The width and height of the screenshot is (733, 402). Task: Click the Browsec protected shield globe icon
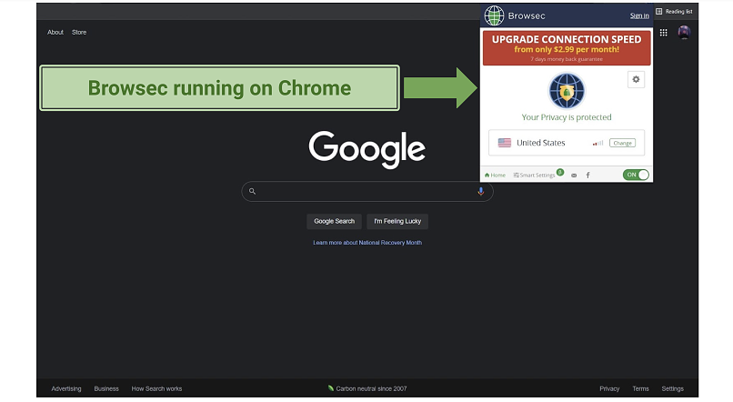tap(566, 91)
